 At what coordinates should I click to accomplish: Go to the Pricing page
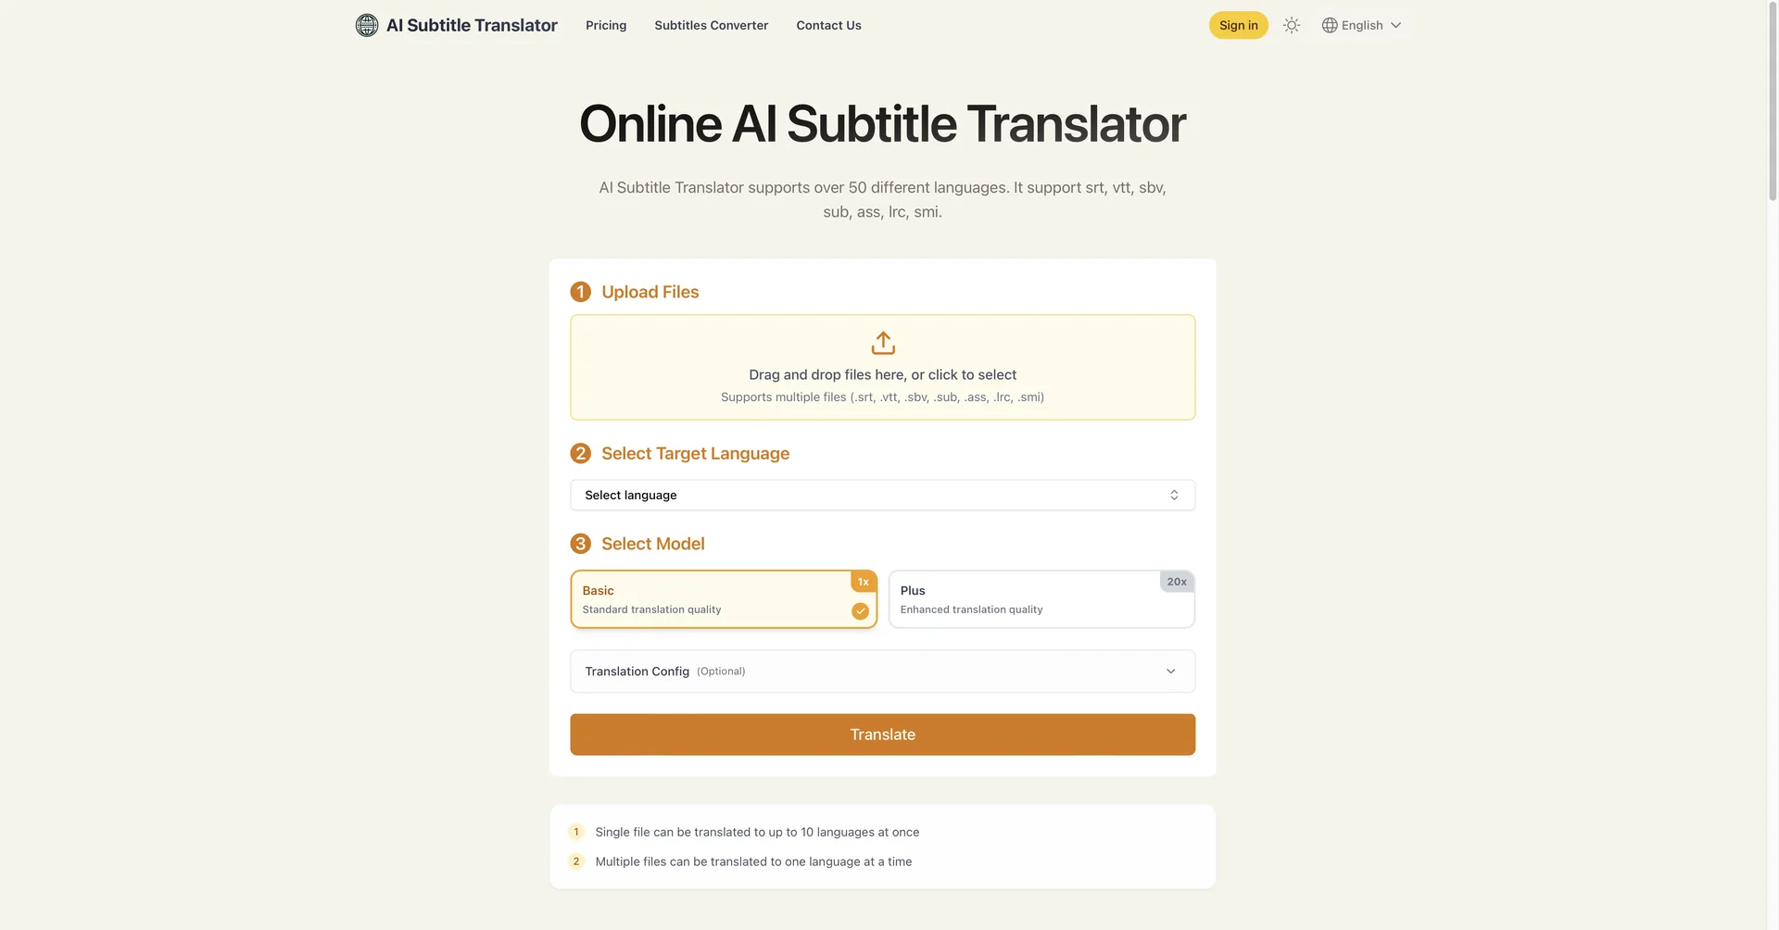click(605, 25)
